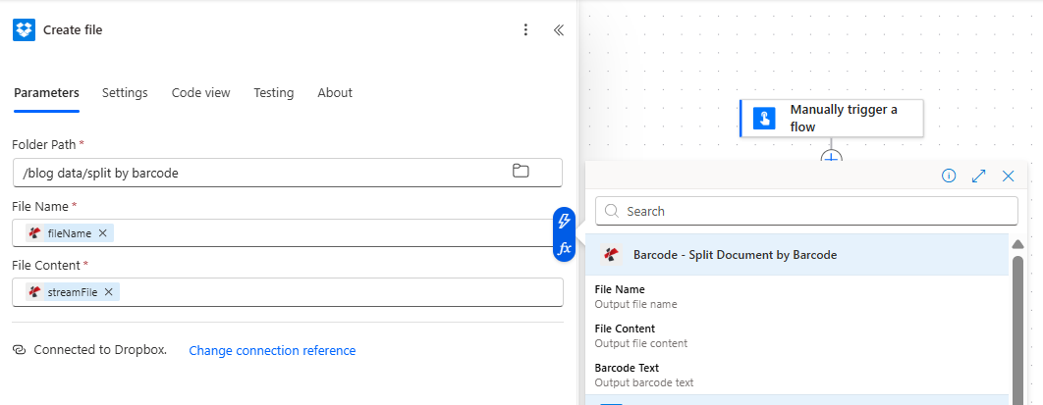Screen dimensions: 1043x405
Task: Open the Create file more options menu
Action: 526,30
